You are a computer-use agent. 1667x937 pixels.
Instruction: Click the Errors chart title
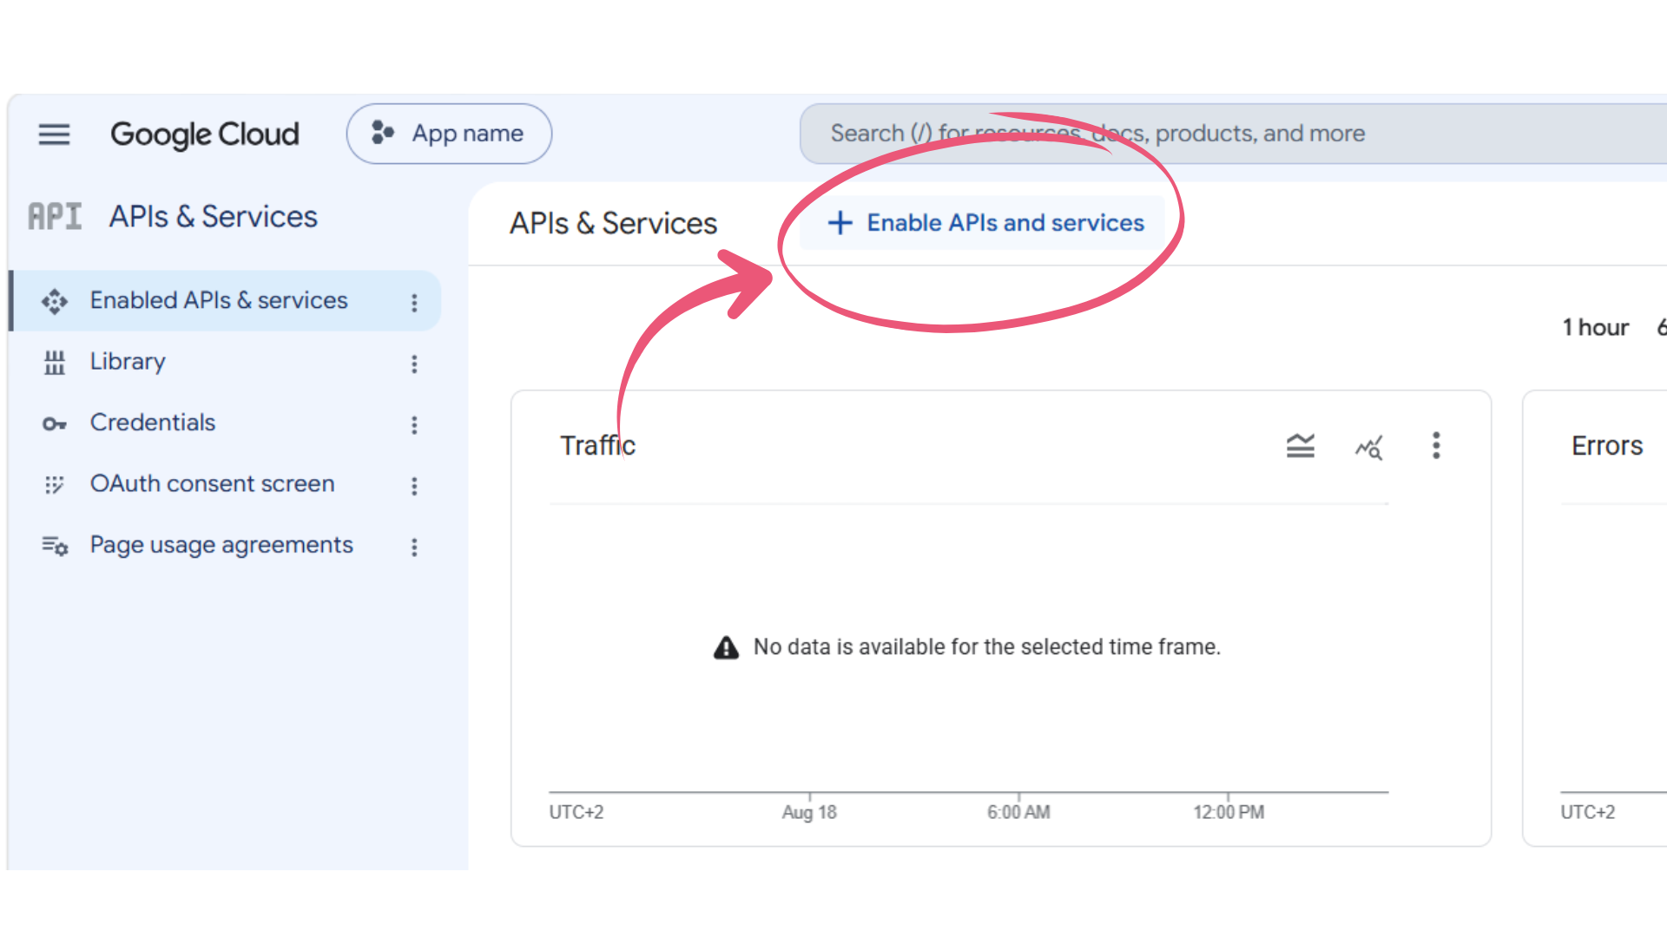pos(1607,446)
